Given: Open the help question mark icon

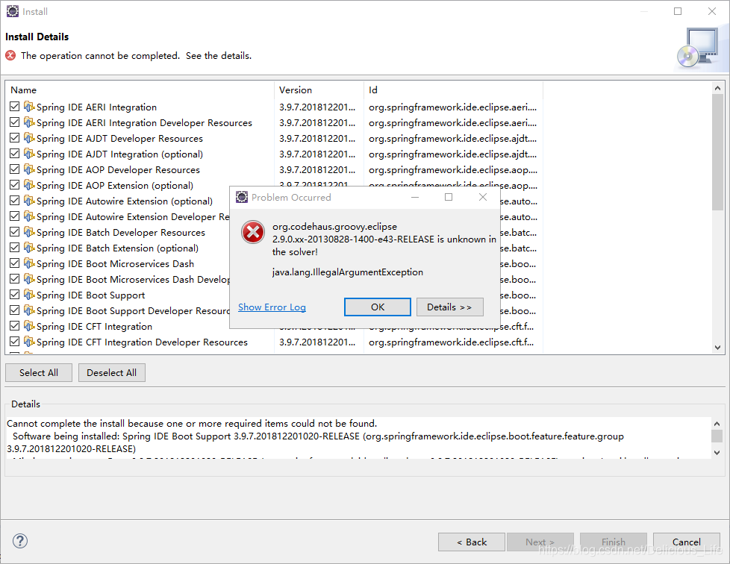Looking at the screenshot, I should 20,541.
